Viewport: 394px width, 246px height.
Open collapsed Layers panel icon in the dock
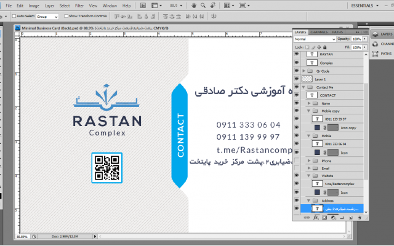(375, 34)
